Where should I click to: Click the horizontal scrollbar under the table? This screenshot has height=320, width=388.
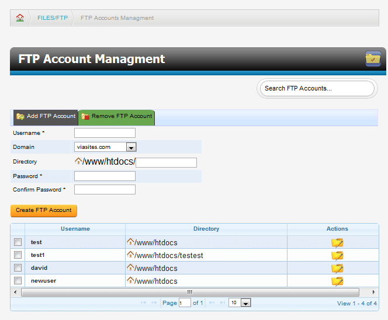click(189, 292)
